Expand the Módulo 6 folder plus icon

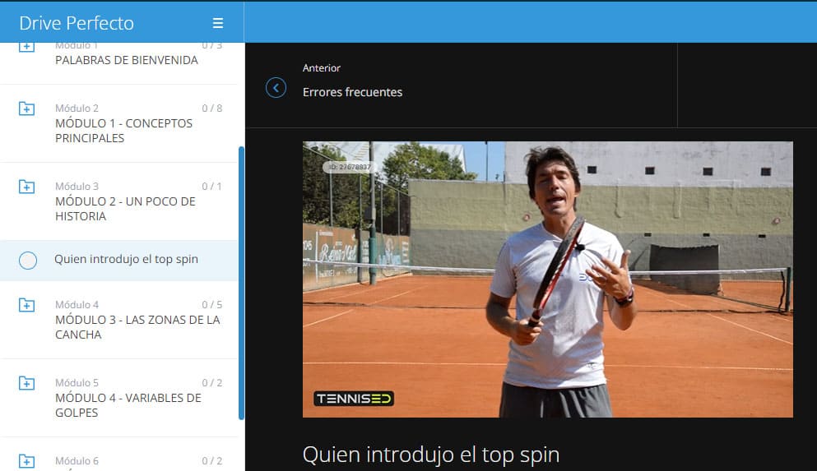[26, 460]
